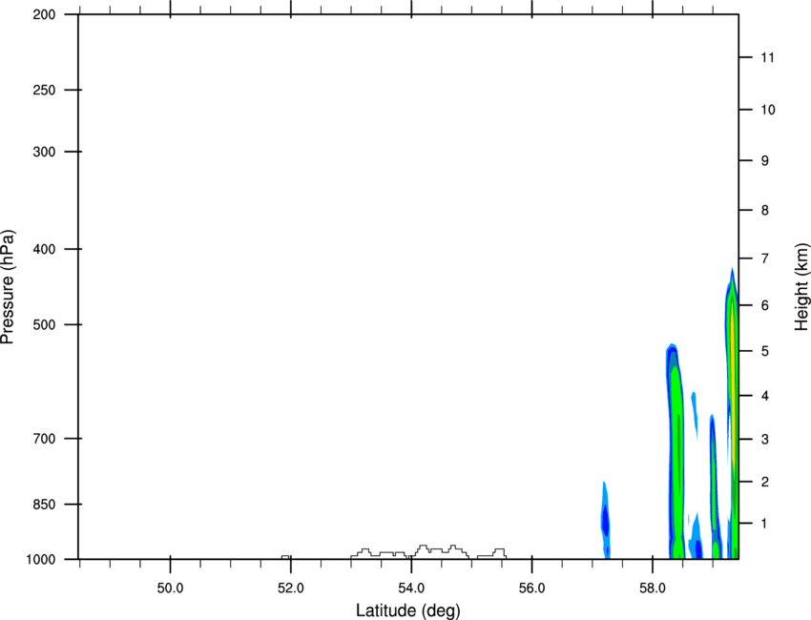Image resolution: width=811 pixels, height=620 pixels.
Task: Click the 5 km height label
Action: tap(765, 351)
